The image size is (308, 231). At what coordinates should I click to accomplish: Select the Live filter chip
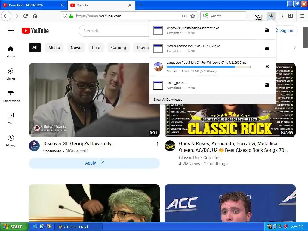pos(96,48)
